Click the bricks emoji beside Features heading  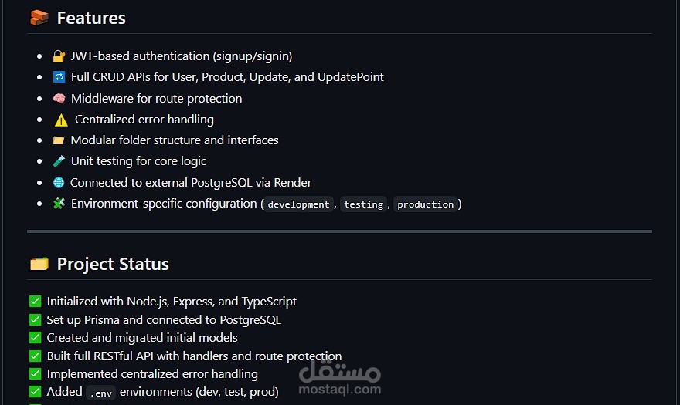point(39,18)
